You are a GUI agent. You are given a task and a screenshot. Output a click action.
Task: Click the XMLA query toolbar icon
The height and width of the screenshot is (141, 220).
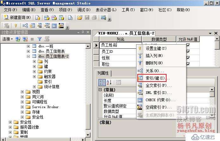coord(61,17)
